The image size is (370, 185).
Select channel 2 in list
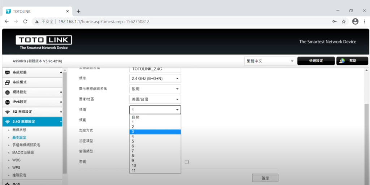(155, 127)
